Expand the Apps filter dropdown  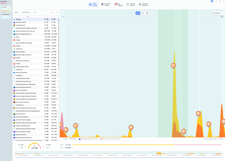click(x=17, y=12)
